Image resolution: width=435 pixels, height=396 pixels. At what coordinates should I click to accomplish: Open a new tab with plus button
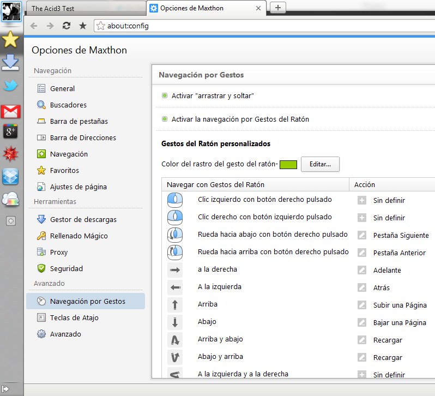click(x=278, y=7)
